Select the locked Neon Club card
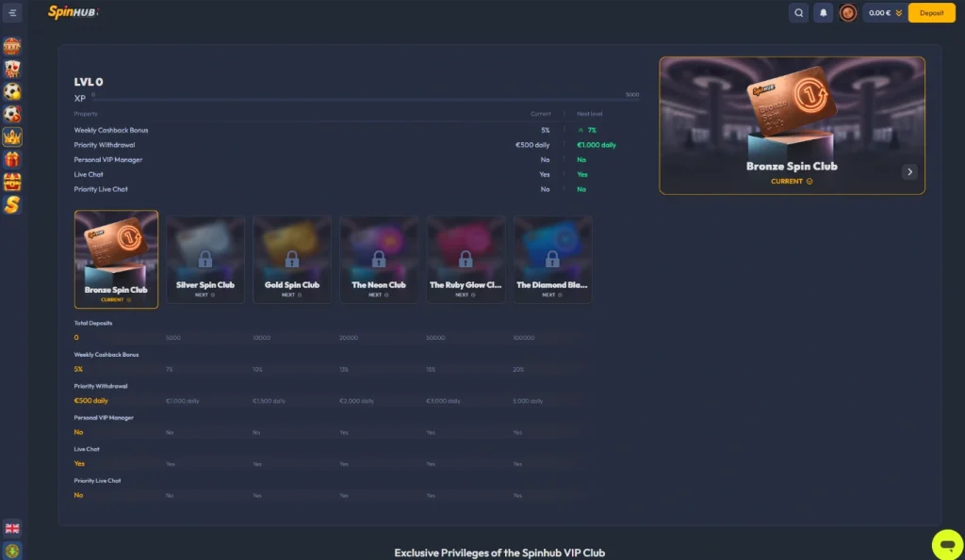 pyautogui.click(x=379, y=260)
